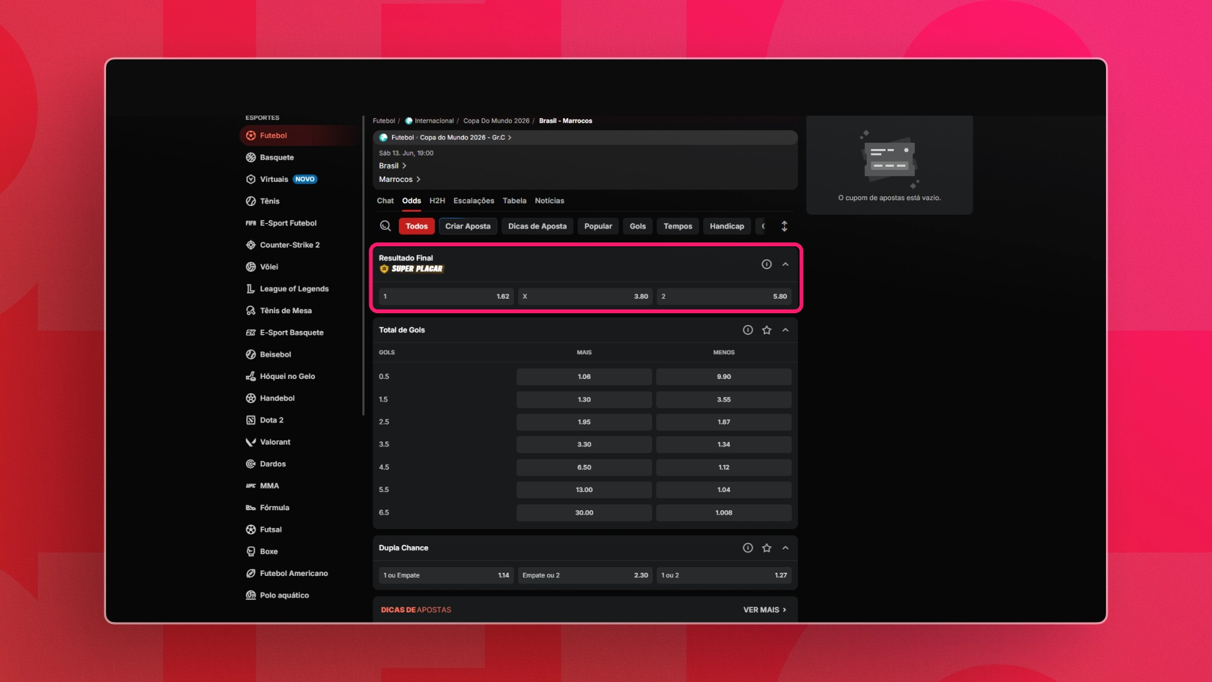Select the Polo aquático icon
The image size is (1212, 682).
[251, 595]
